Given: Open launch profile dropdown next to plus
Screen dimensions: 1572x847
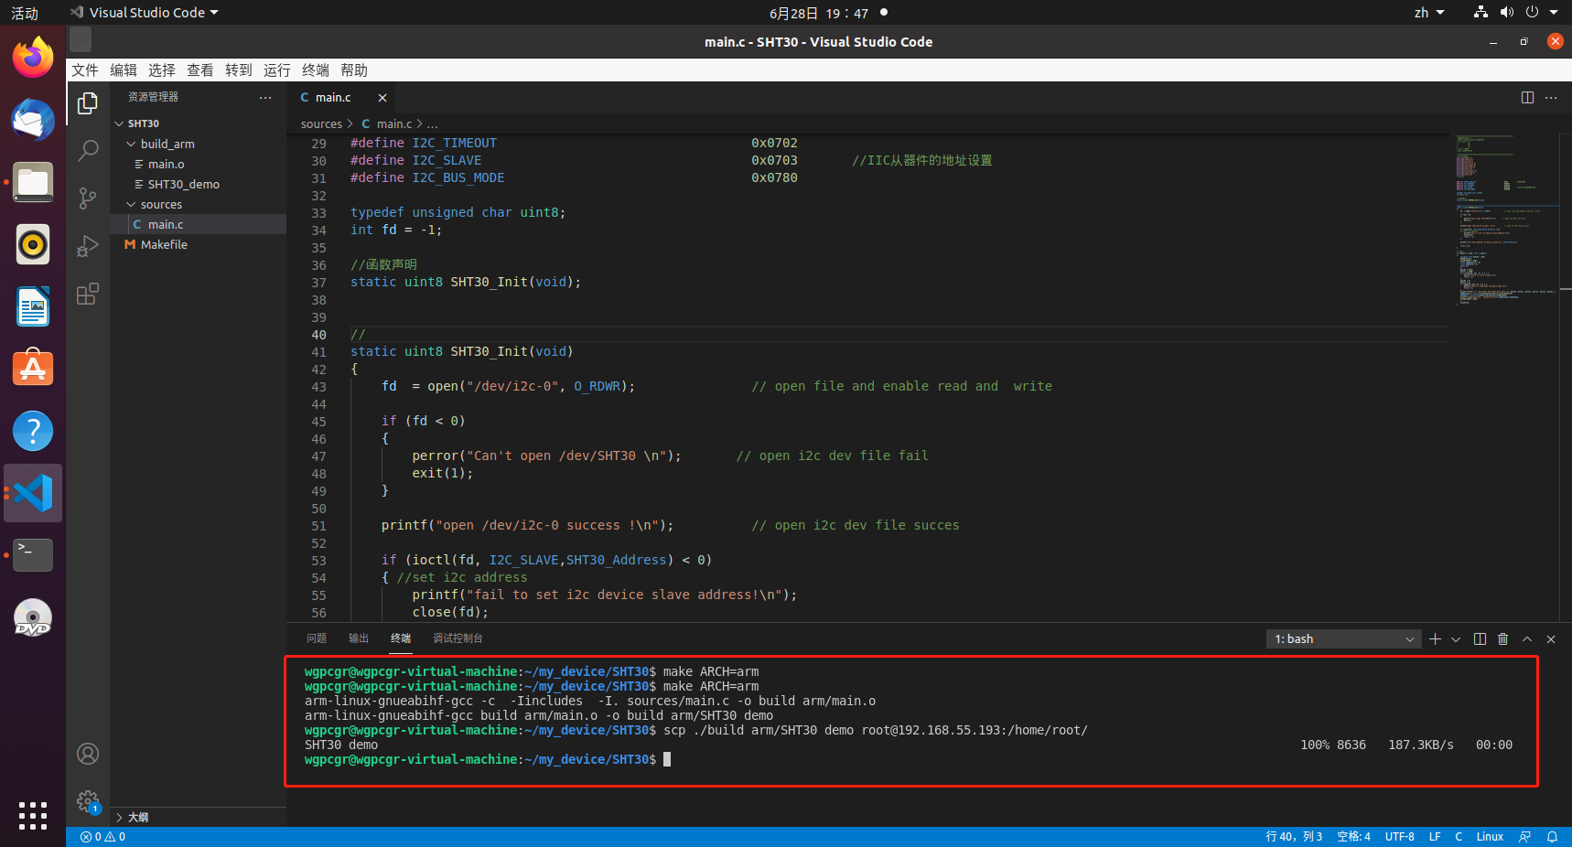Looking at the screenshot, I should point(1456,639).
